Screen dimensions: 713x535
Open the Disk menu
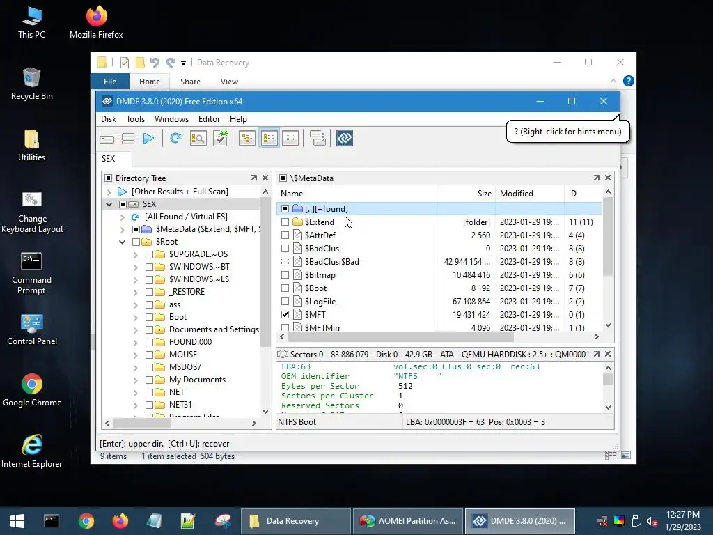(x=109, y=118)
